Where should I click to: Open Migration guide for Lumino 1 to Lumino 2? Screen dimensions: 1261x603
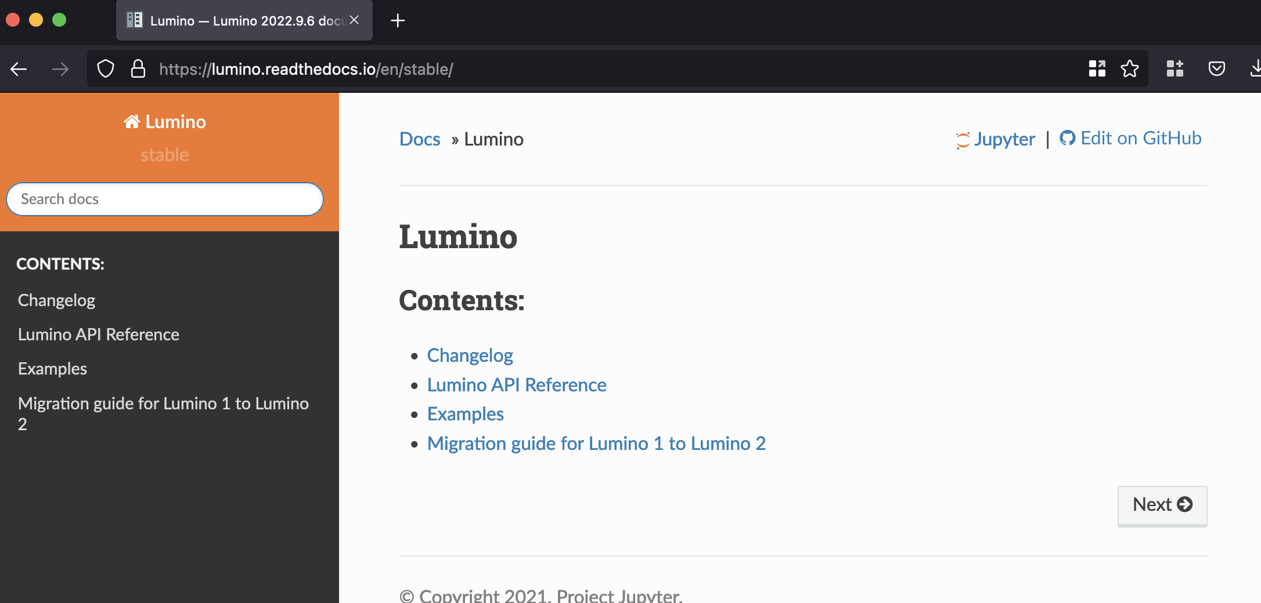pos(596,443)
